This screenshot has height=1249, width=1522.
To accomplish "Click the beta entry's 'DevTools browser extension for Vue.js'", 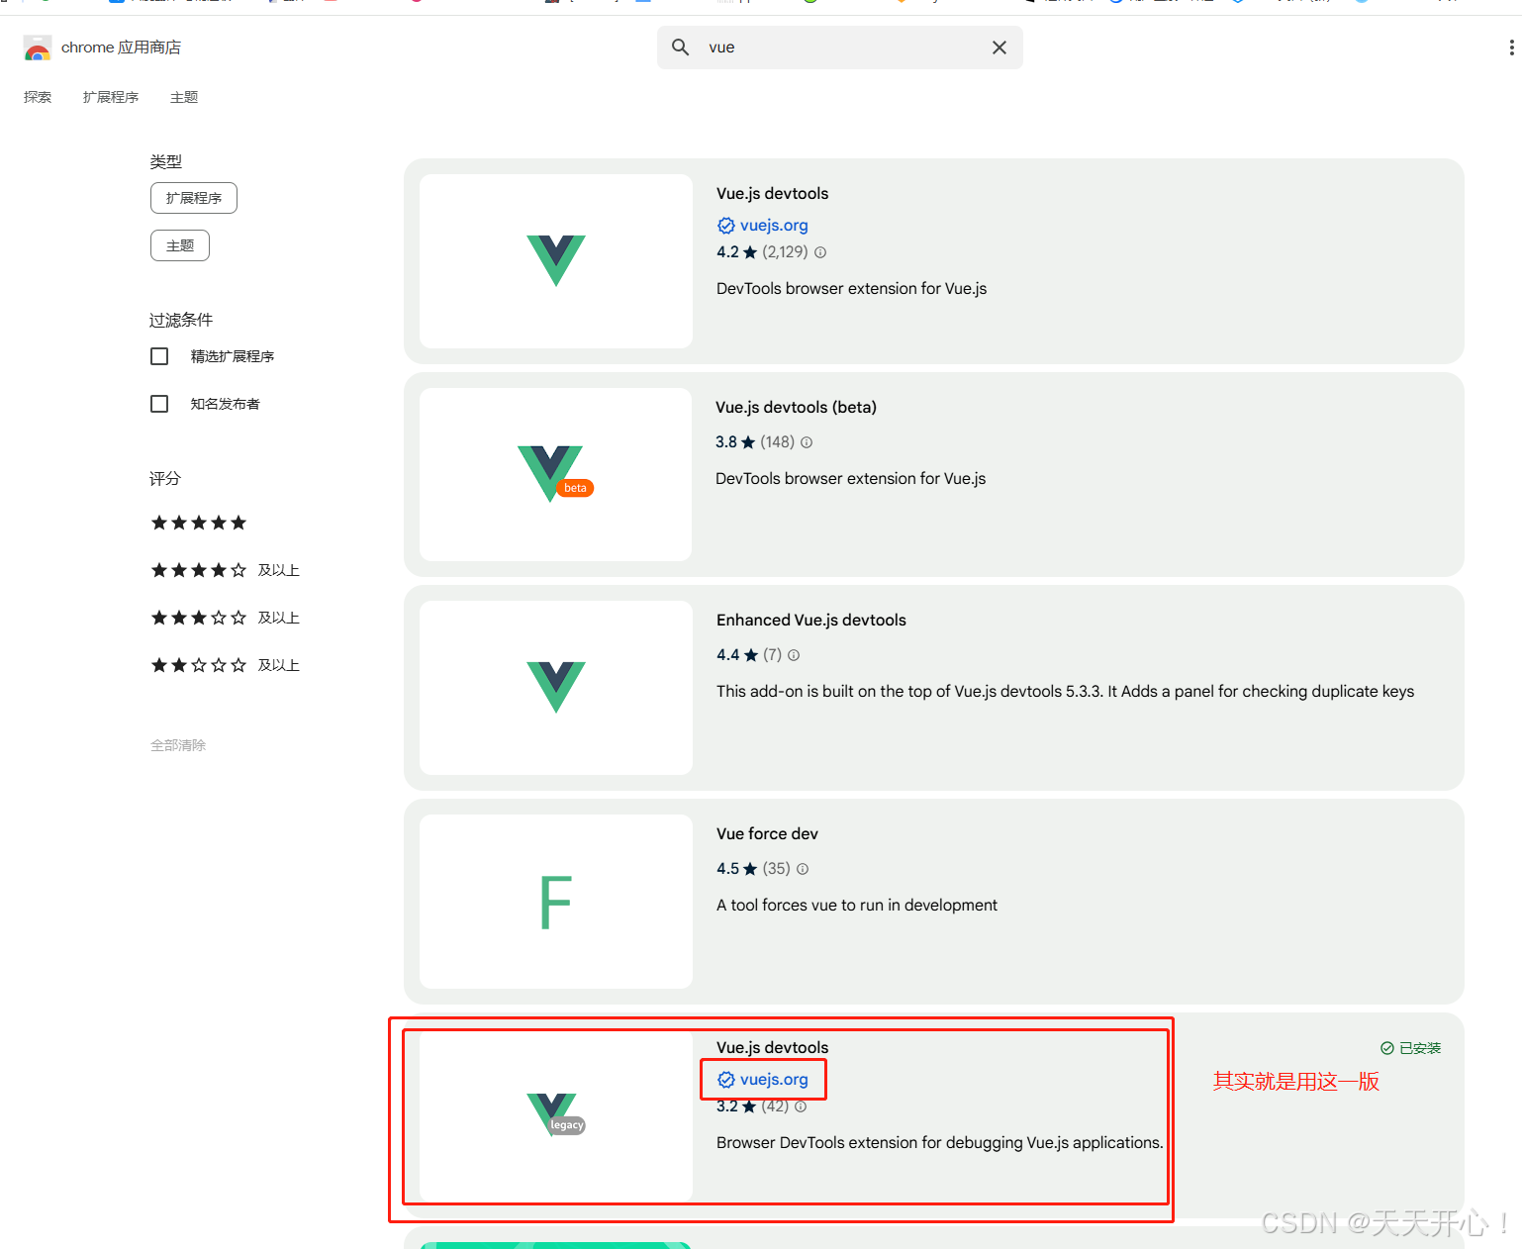I will click(851, 479).
